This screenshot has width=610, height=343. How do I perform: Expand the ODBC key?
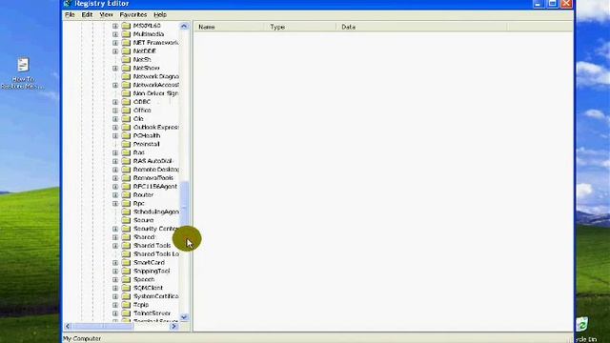point(115,102)
